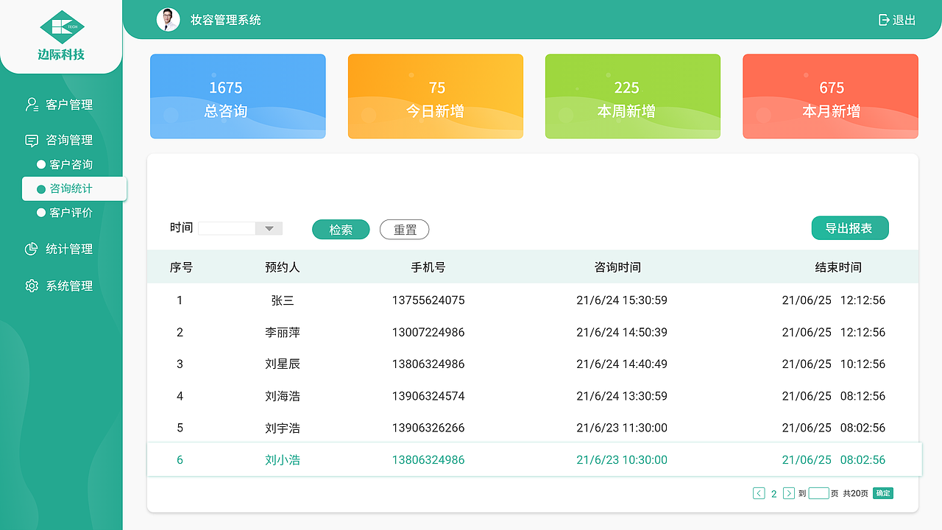
Task: Click the 边际科技 company logo
Action: coord(61,32)
